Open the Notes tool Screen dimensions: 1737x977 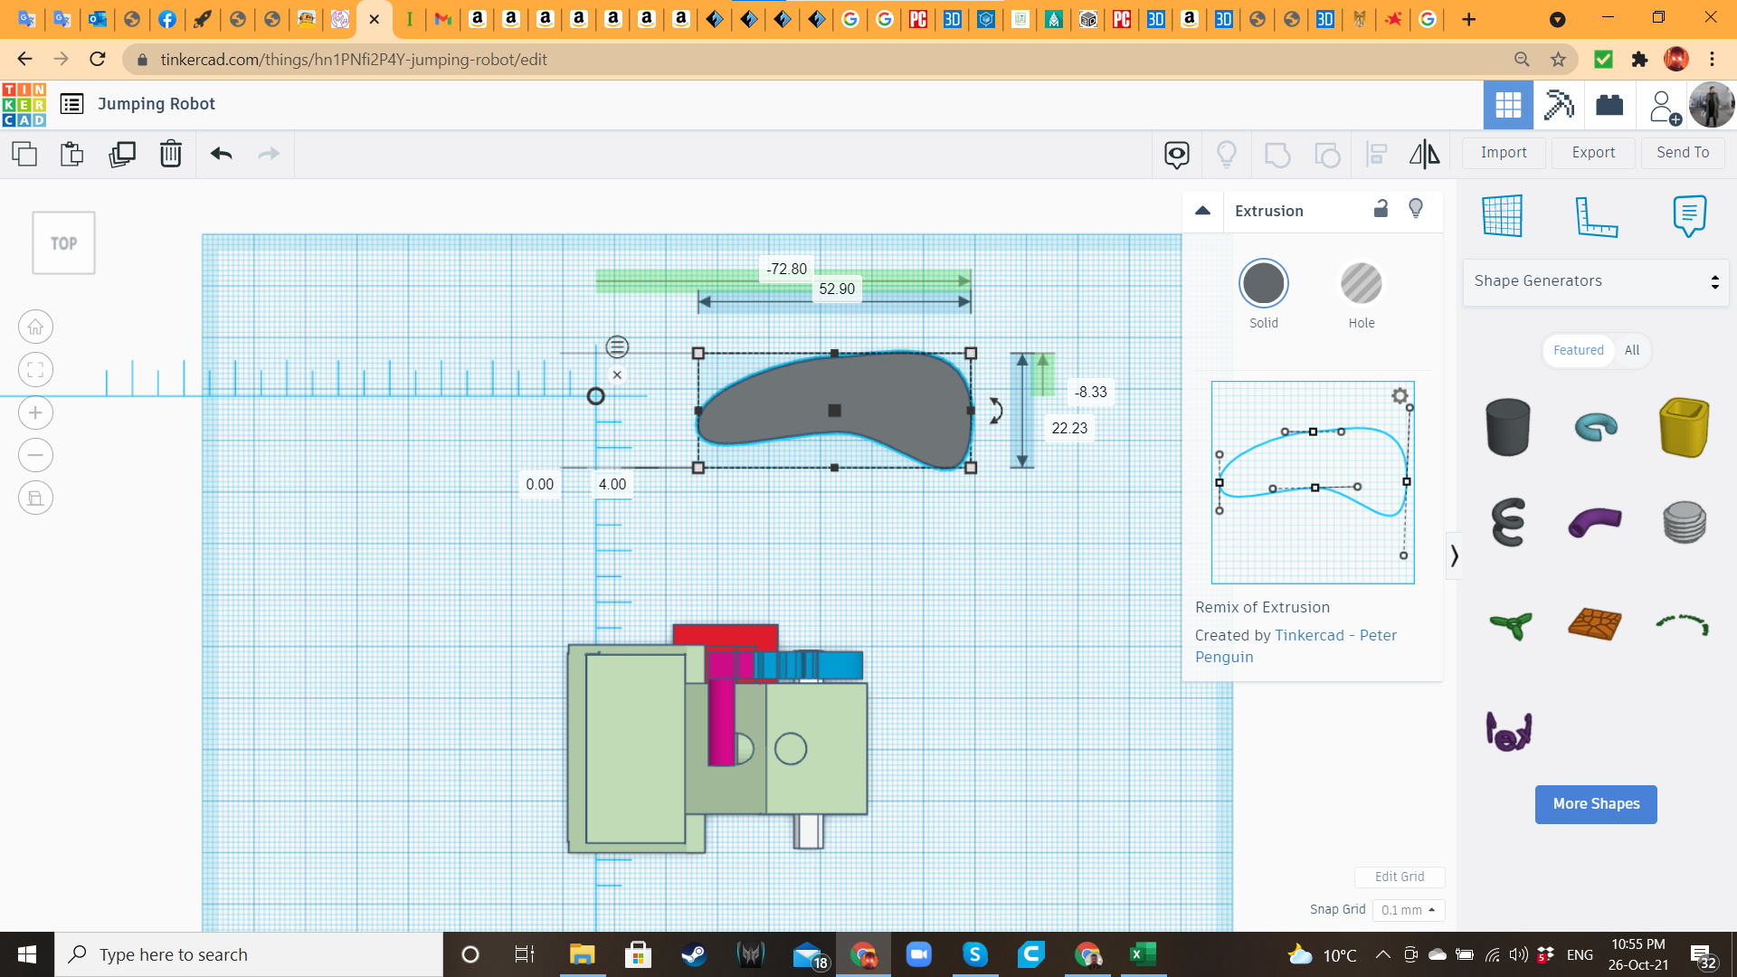[1689, 215]
